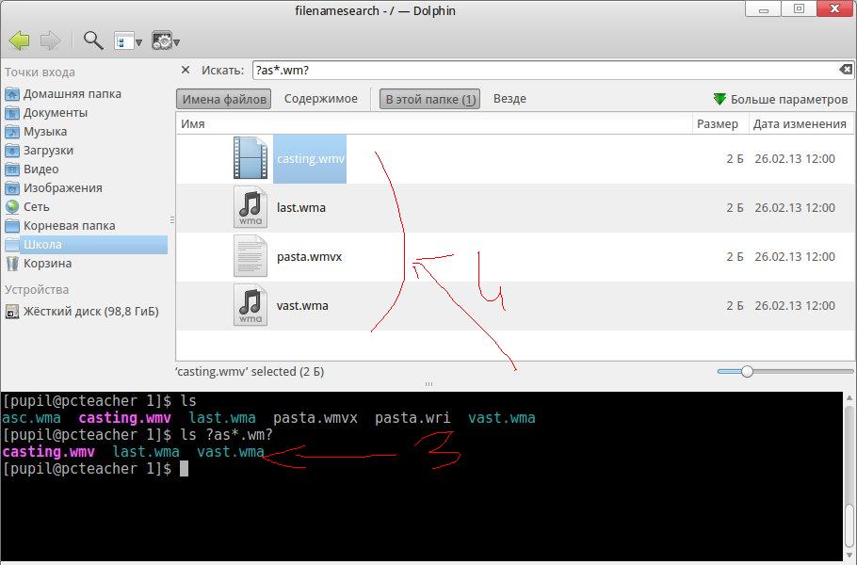
Task: Maximize the Dolphin window
Action: click(799, 8)
